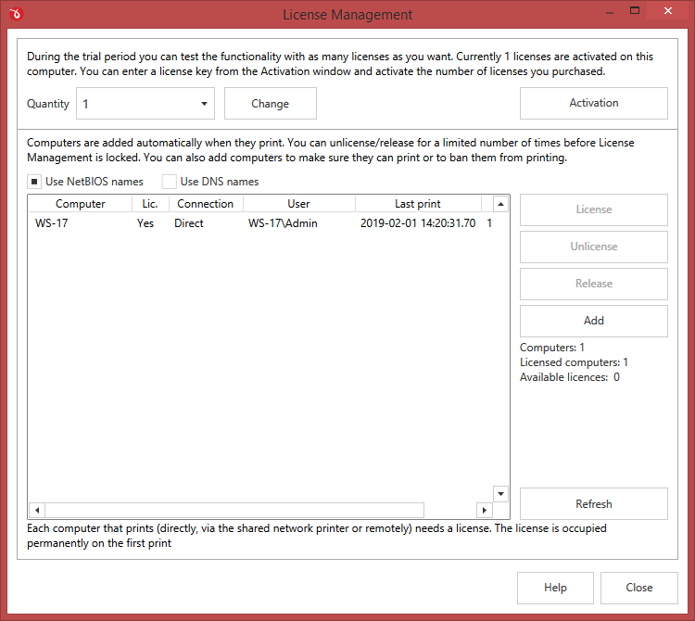Click the License button
This screenshot has height=621, width=695.
(593, 209)
